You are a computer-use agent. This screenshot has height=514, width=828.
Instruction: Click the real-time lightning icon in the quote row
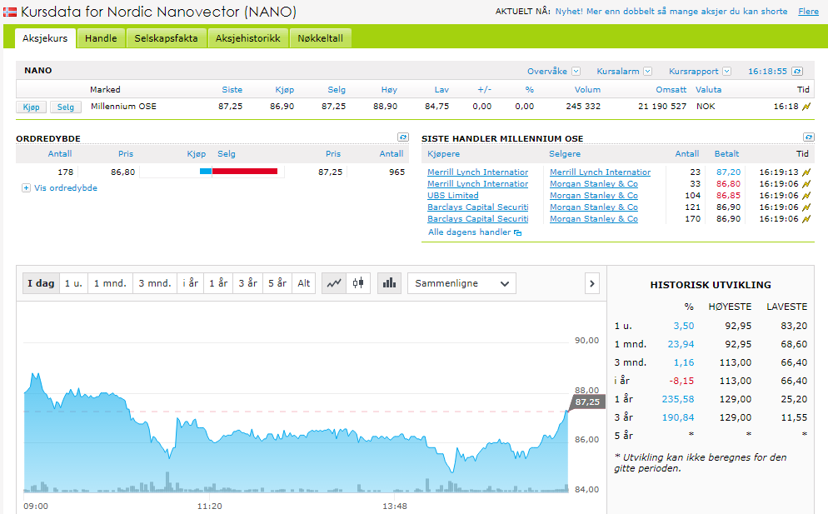point(806,107)
